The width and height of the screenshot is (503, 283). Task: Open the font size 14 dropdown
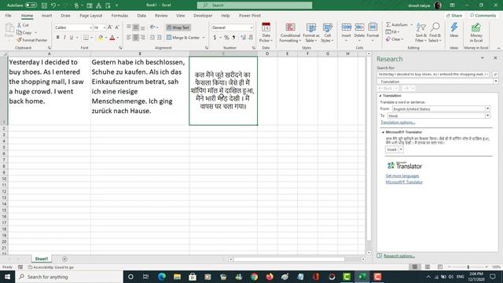pyautogui.click(x=105, y=28)
